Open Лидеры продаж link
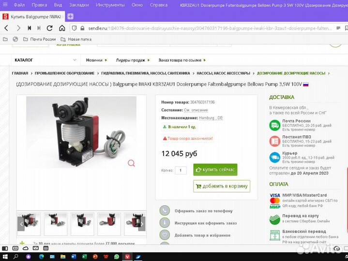The width and height of the screenshot is (348, 261). (x=133, y=60)
